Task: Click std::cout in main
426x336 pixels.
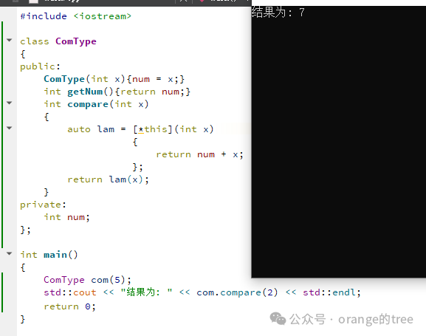Action: [70, 292]
